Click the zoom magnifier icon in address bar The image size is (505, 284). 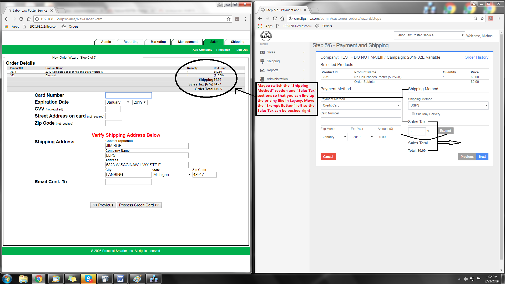(475, 18)
